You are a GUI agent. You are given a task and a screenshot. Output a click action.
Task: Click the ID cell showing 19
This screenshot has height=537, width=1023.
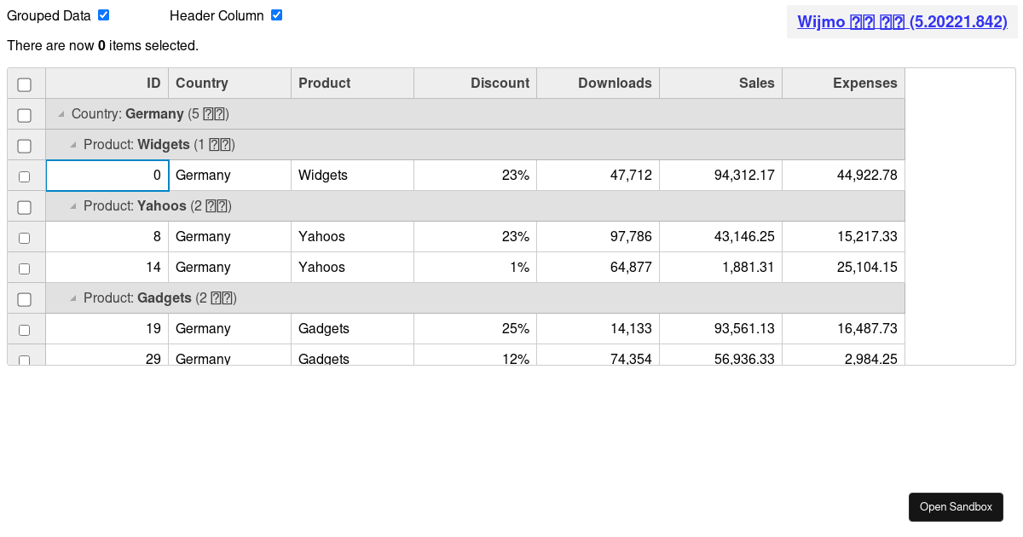(x=107, y=329)
